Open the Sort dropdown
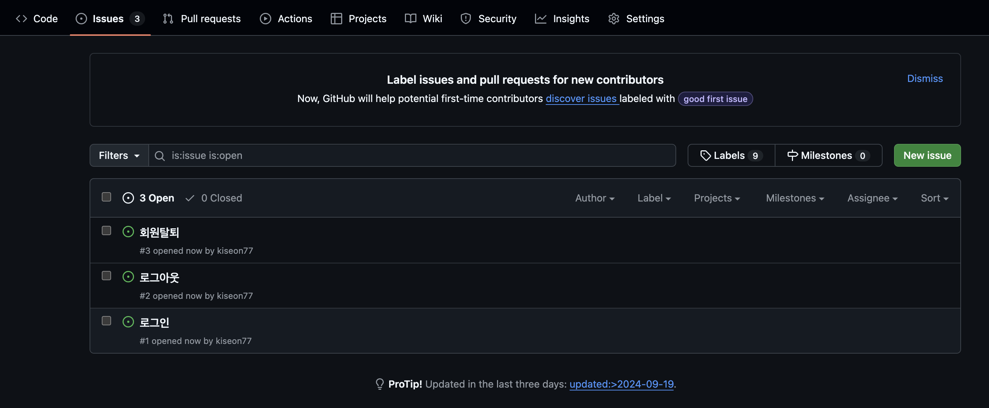The width and height of the screenshot is (989, 408). [x=934, y=198]
